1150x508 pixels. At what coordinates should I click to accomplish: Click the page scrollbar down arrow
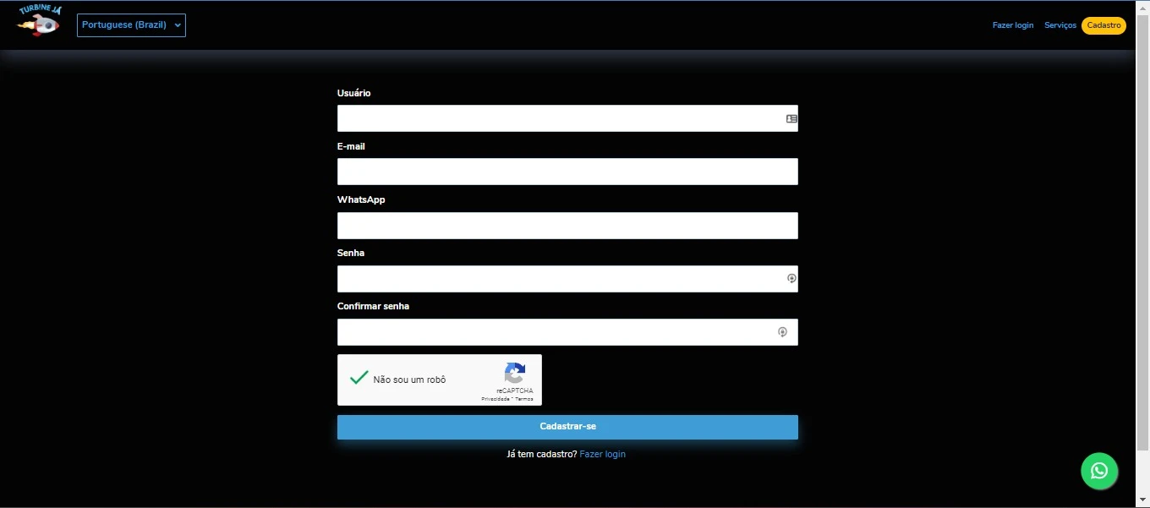point(1142,501)
